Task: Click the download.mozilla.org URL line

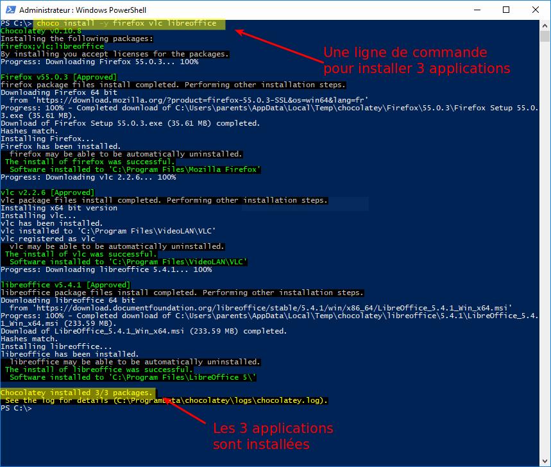Action: tap(189, 101)
